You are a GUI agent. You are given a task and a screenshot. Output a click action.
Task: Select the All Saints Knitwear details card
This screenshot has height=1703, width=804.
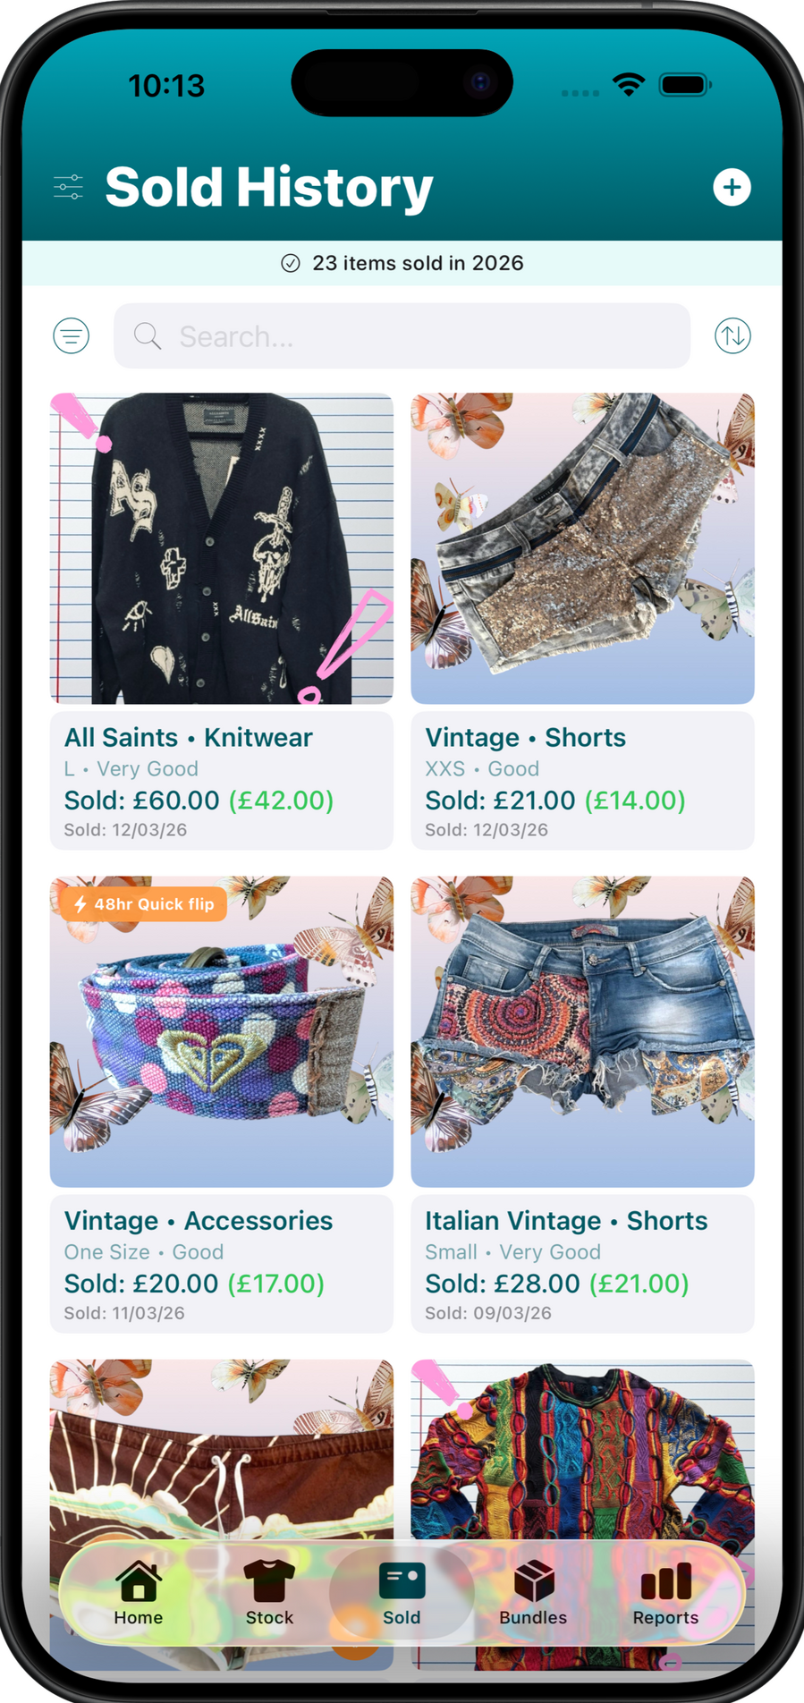(222, 781)
